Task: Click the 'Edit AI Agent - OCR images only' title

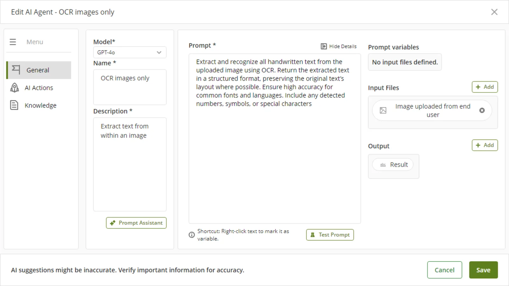Action: pos(63,12)
